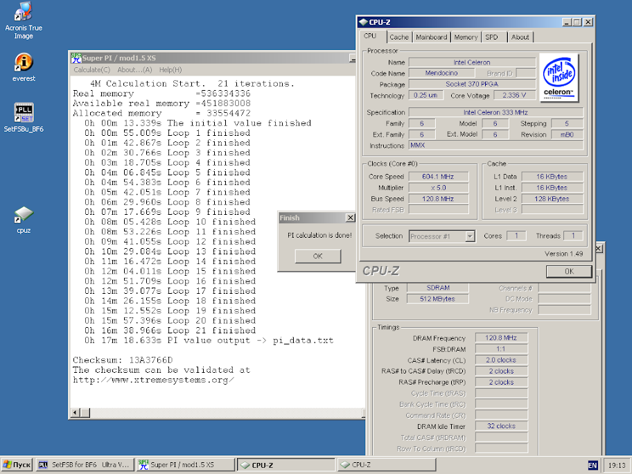Click the Version 1.49 label
This screenshot has height=474, width=632.
click(563, 254)
